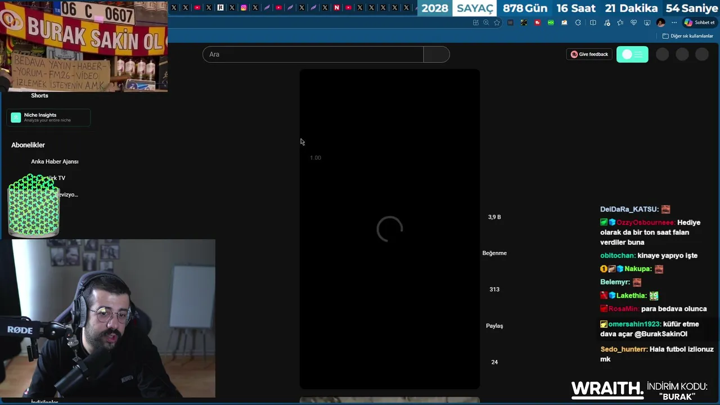Click into the 'Ara' search field
Screen dimensions: 720x405
click(x=313, y=54)
